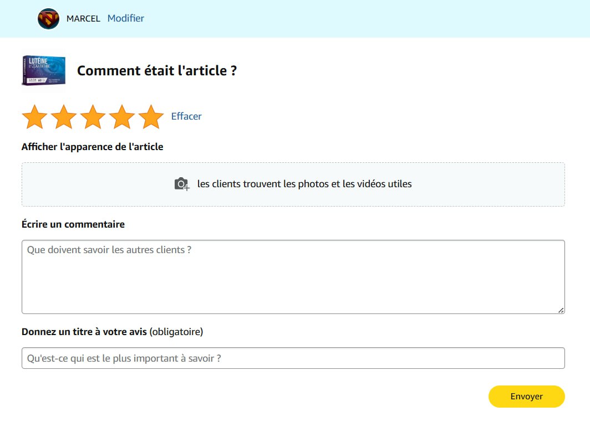
Task: Clear the rating with Effacer
Action: pyautogui.click(x=186, y=116)
